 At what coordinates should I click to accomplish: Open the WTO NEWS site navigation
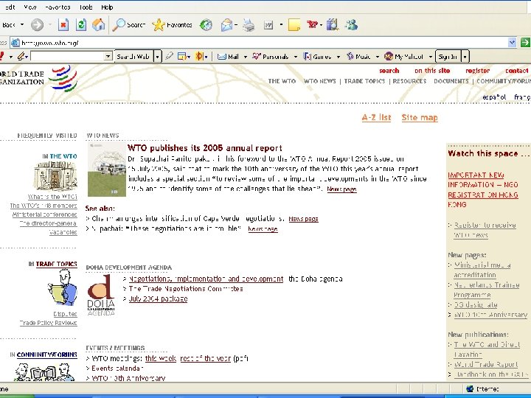(x=319, y=81)
